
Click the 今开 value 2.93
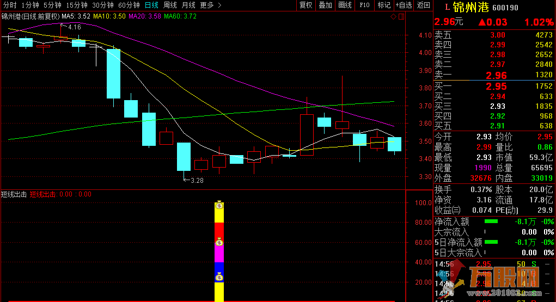click(484, 137)
